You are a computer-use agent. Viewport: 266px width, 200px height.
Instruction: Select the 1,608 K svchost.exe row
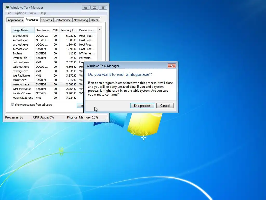pyautogui.click(x=54, y=40)
